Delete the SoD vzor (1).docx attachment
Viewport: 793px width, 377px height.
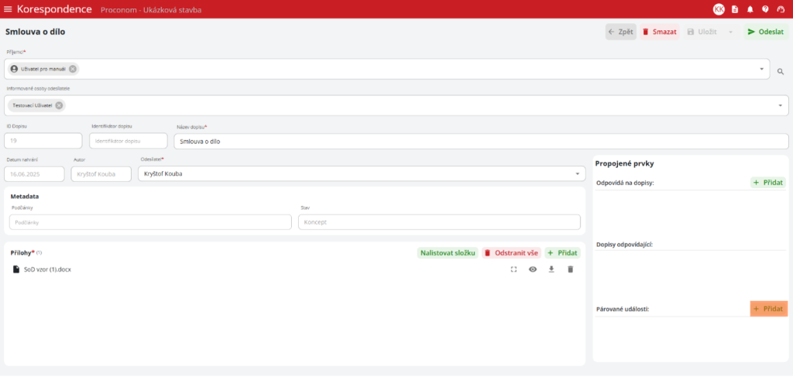(x=571, y=269)
